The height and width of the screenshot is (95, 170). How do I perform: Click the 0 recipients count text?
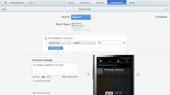[161, 17]
